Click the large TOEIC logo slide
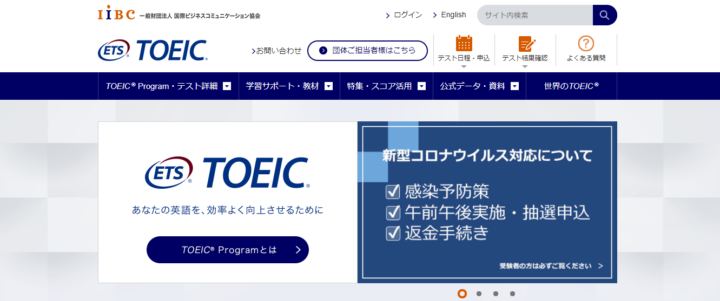720x301 pixels. click(x=227, y=173)
